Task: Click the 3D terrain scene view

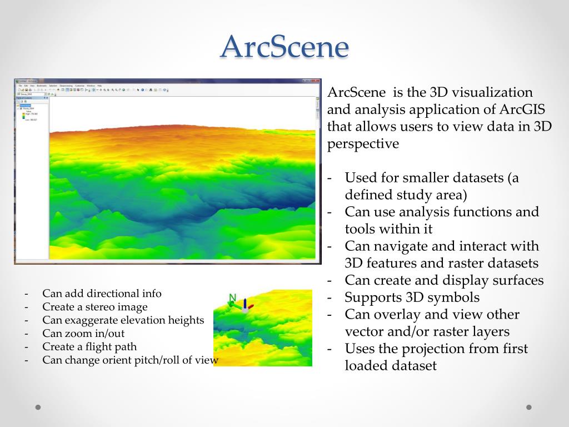Action: coord(182,178)
